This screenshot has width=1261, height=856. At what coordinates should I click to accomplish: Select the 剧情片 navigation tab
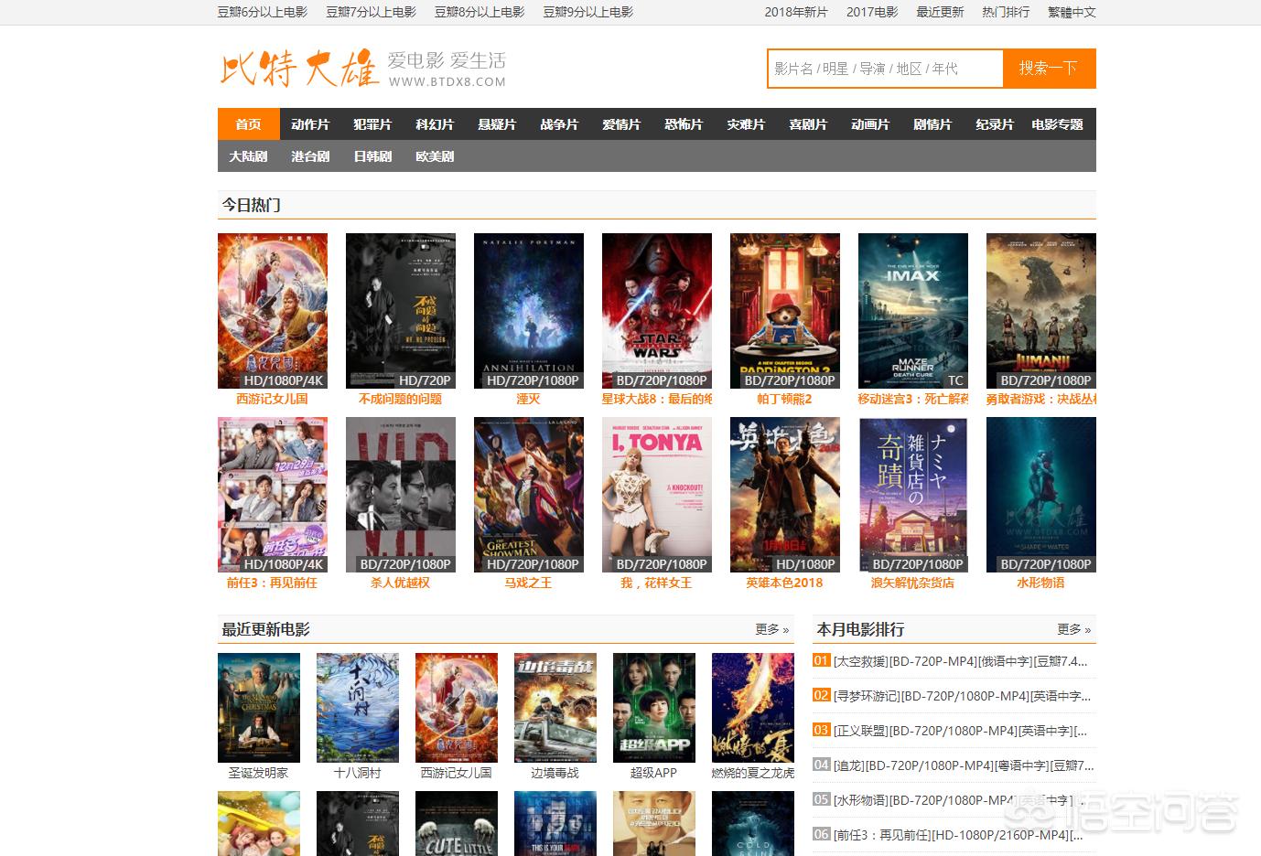click(x=932, y=124)
